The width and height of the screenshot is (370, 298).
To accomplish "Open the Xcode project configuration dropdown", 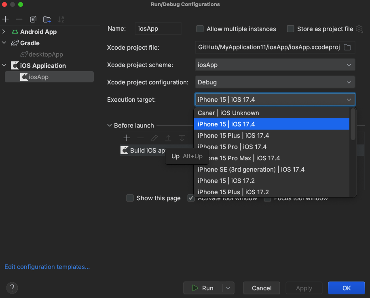I will pyautogui.click(x=275, y=82).
